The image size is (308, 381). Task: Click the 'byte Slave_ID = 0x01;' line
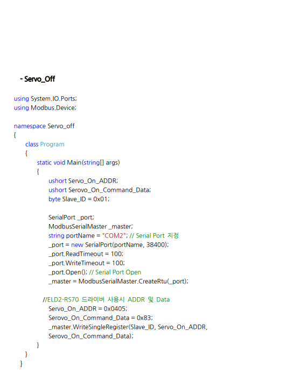79,199
